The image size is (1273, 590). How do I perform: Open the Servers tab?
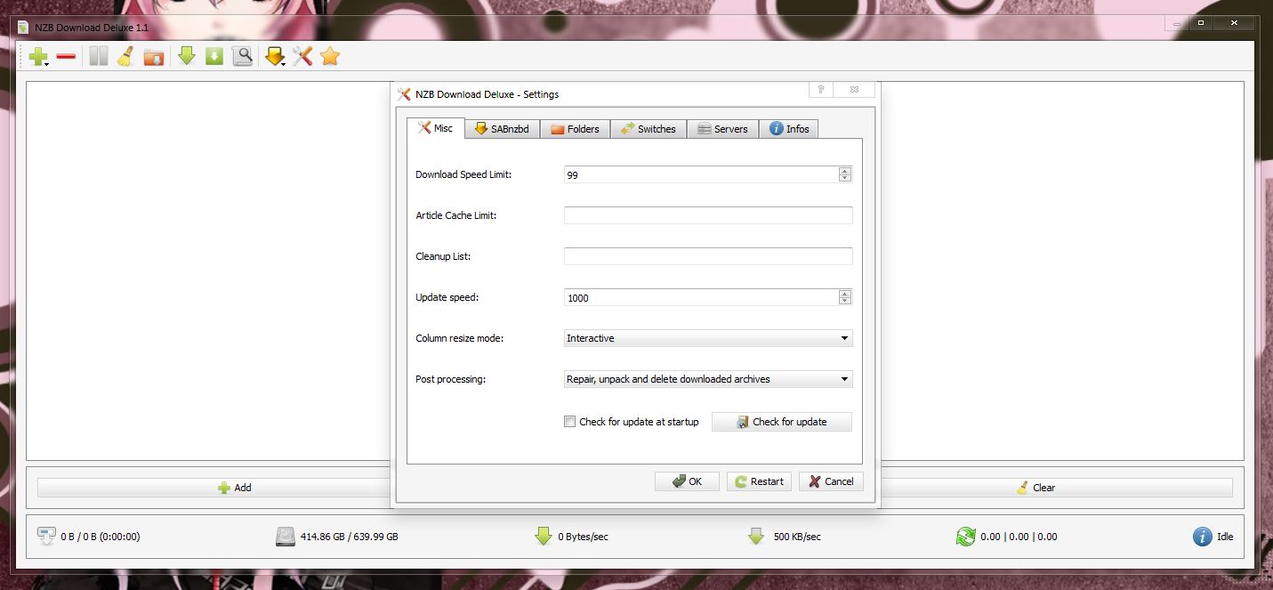click(722, 129)
